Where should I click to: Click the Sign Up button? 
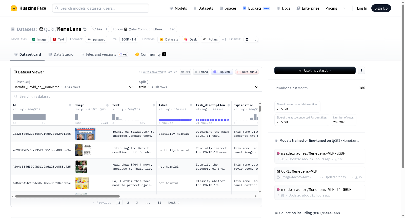pos(381,8)
